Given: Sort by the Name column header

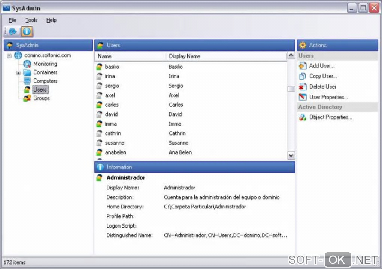Looking at the screenshot, I should pos(130,56).
